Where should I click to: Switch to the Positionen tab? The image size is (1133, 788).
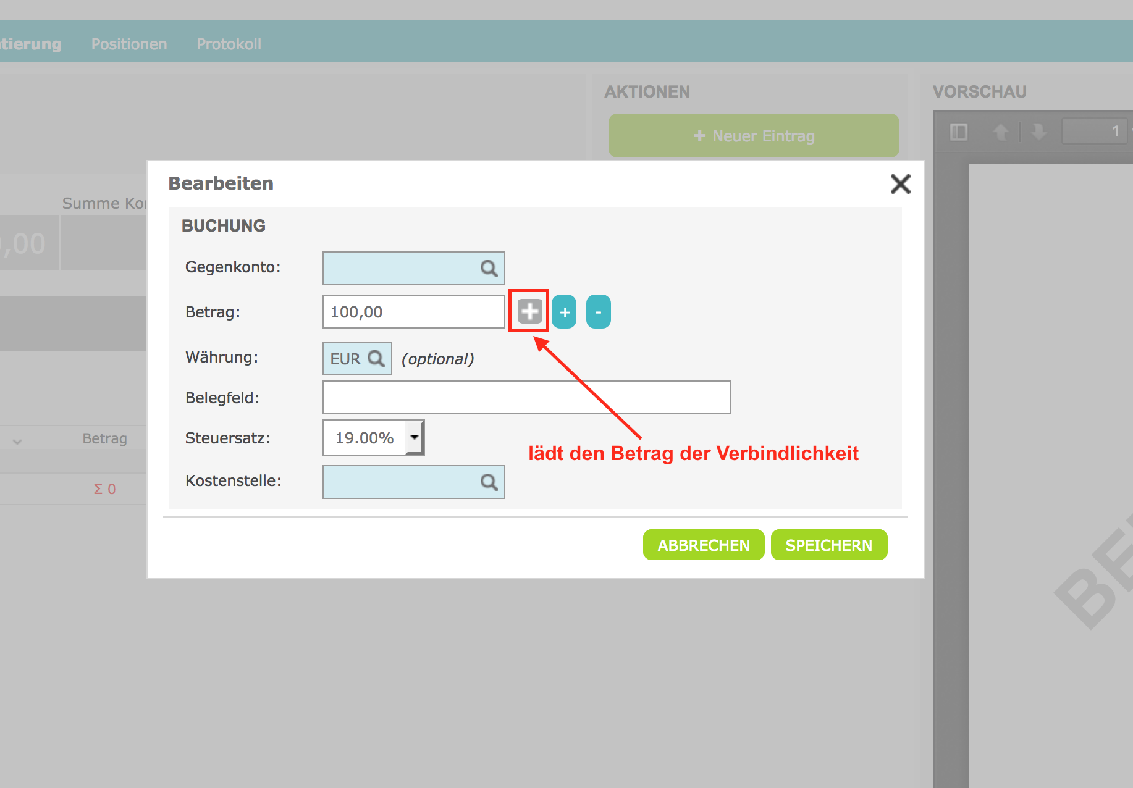click(x=129, y=44)
